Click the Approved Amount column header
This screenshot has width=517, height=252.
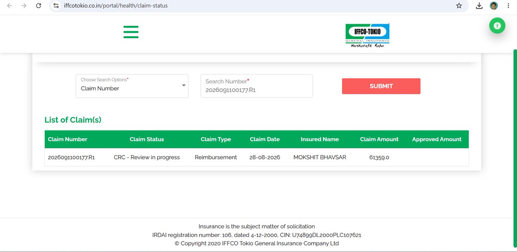click(x=436, y=139)
